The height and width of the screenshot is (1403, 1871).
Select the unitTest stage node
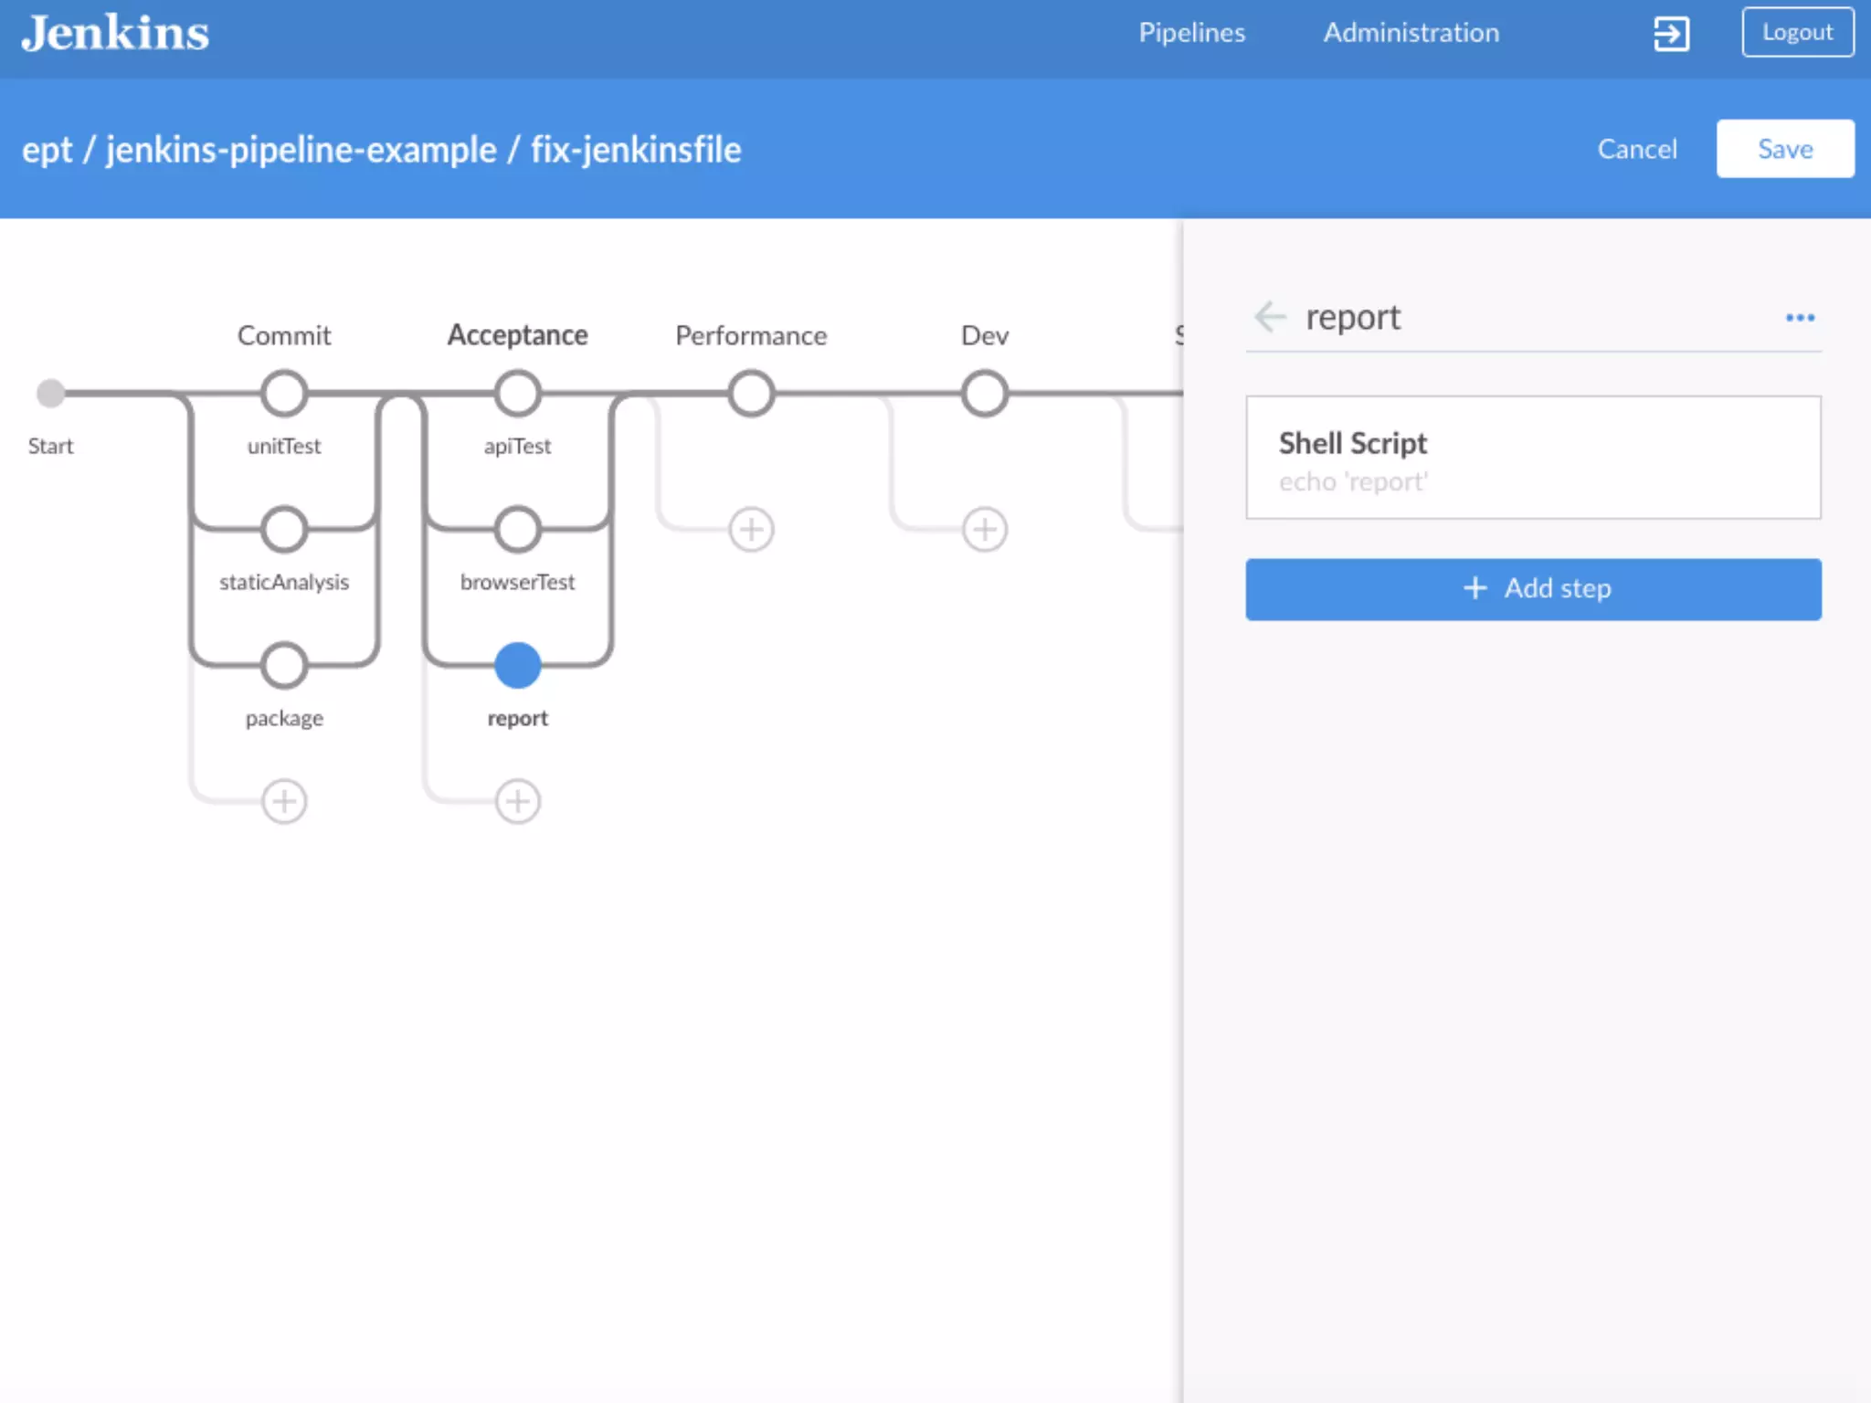pos(284,394)
